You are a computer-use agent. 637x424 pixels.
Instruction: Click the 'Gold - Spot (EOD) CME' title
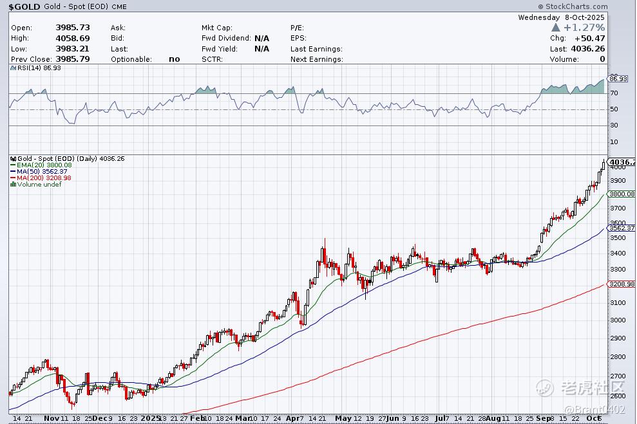point(85,6)
